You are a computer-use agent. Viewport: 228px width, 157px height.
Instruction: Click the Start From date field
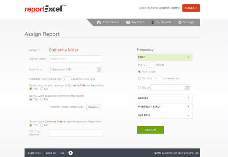76,70
